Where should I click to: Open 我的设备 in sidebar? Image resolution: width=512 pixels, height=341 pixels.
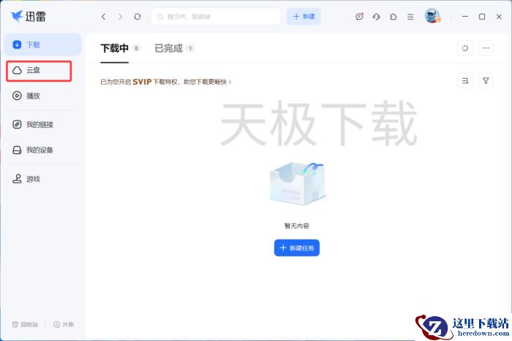[x=42, y=150]
